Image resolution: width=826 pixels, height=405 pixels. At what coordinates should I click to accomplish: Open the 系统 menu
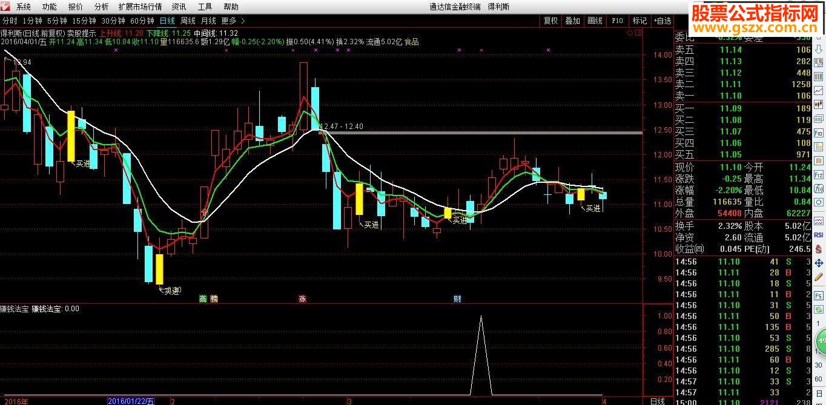(23, 7)
